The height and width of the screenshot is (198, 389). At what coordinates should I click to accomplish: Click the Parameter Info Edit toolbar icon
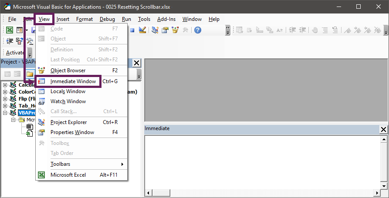tap(269, 30)
